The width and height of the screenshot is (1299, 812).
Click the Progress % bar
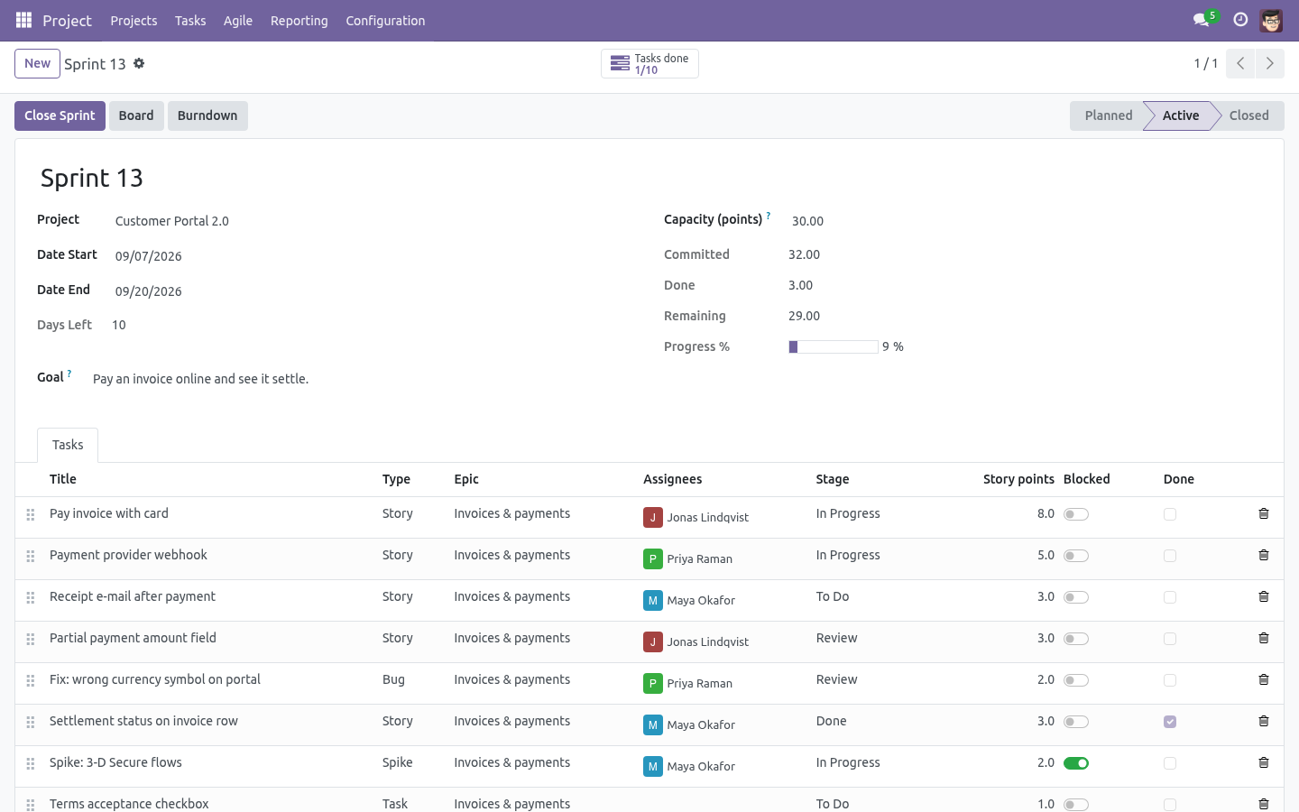coord(833,346)
